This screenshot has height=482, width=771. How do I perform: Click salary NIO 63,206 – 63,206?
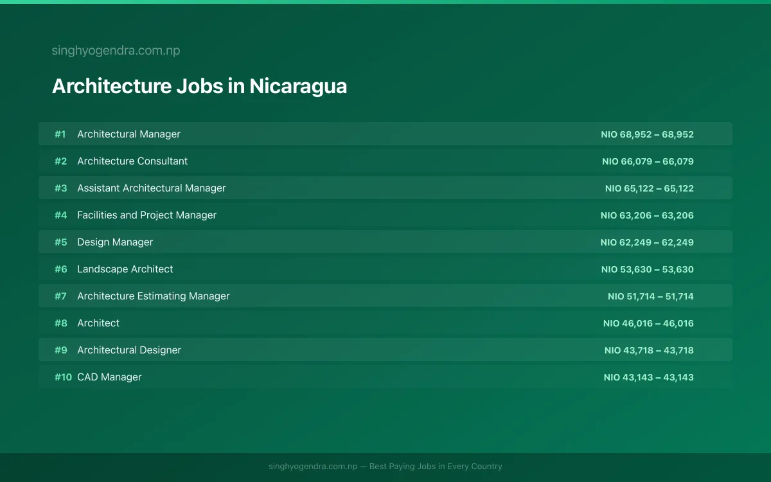647,215
